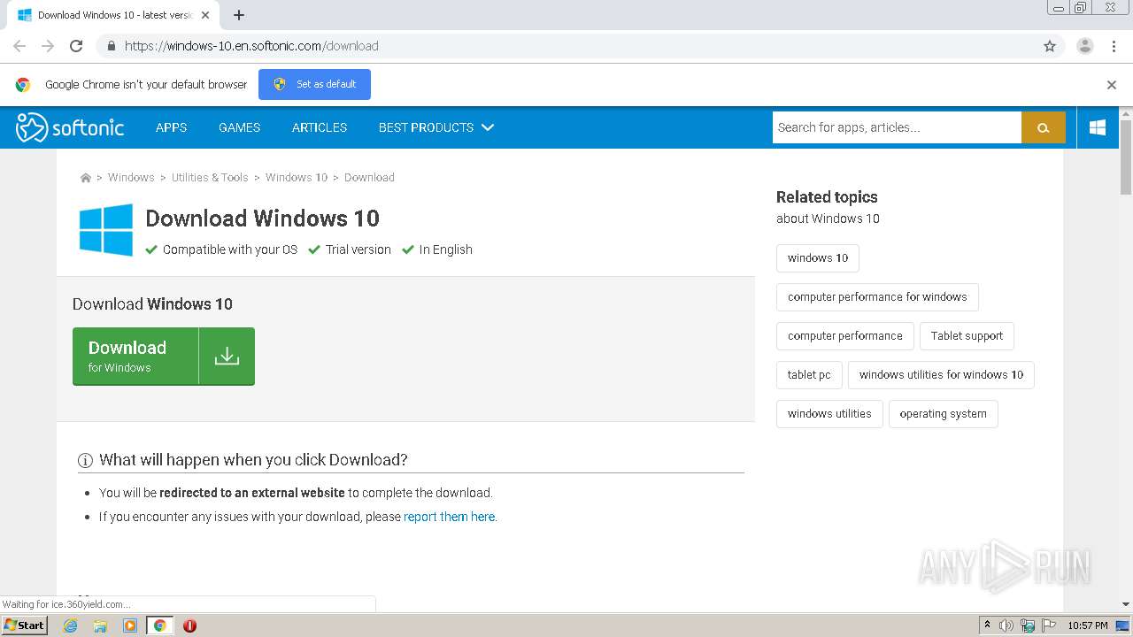This screenshot has width=1133, height=637.
Task: Click Set as default button
Action: [x=314, y=84]
